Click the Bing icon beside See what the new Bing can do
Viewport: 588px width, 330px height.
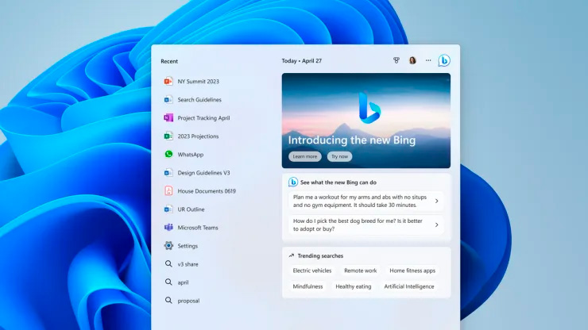pyautogui.click(x=293, y=182)
